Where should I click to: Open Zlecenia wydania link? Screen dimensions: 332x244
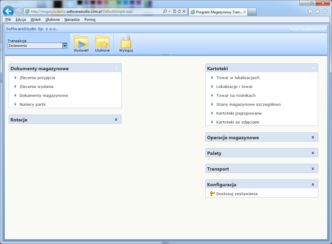(x=37, y=86)
